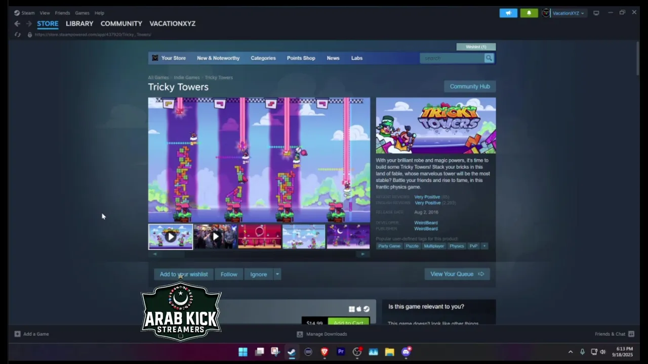Show hidden system tray icons
This screenshot has height=364, width=648.
571,352
